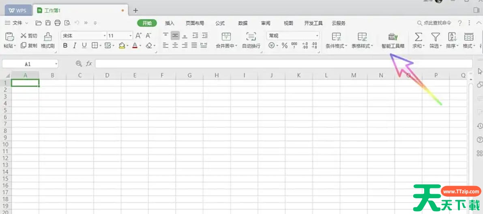The width and height of the screenshot is (483, 214).
Task: Click the fx insert function button
Action: pos(89,64)
